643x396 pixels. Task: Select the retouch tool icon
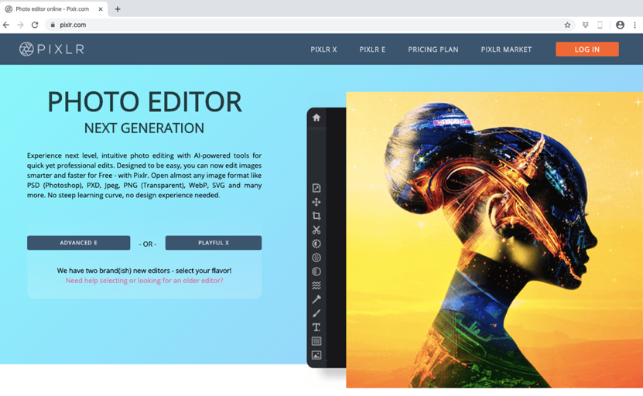316,299
